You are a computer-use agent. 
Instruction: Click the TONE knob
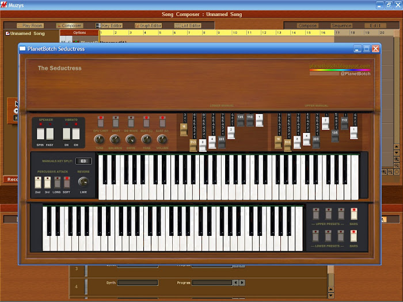(146, 139)
